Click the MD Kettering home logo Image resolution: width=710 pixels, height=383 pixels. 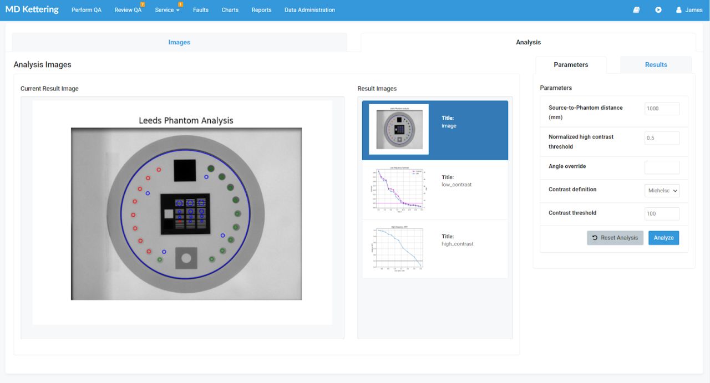pos(32,9)
